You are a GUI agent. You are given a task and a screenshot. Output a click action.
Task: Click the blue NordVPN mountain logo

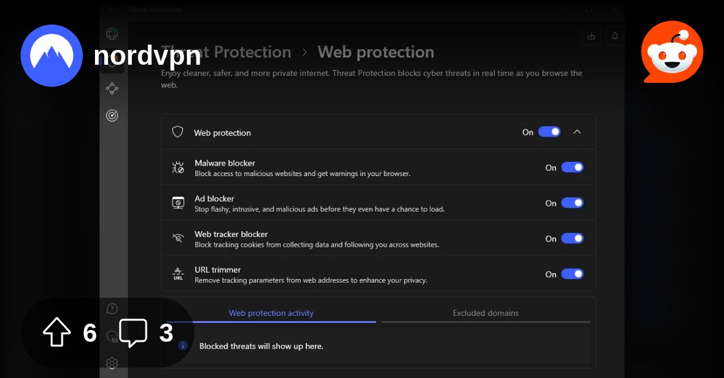pos(52,56)
